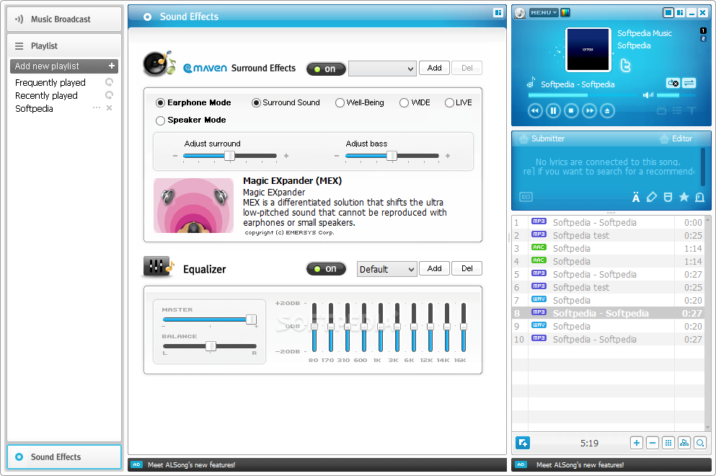Screen dimensions: 716x476
Task: Select Surround Sound radio option
Action: [x=256, y=103]
